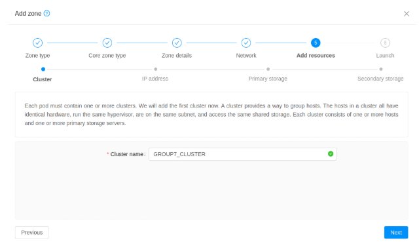Select the Core zone type step label
Viewport: 419px width, 251px height.
107,56
